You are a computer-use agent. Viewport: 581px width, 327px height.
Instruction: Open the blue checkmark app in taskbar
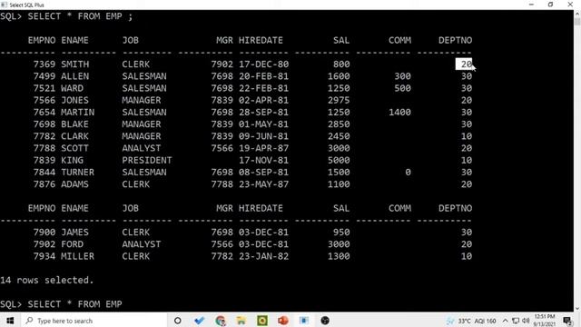[x=200, y=321]
